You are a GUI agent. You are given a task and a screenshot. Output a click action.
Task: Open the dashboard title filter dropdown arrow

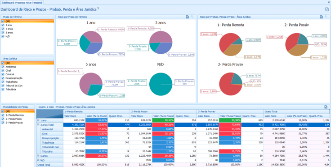[98, 9]
